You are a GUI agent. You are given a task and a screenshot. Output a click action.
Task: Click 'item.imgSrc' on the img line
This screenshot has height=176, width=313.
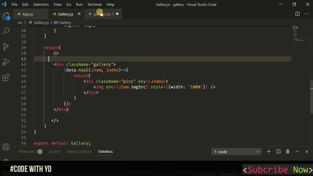132,87
